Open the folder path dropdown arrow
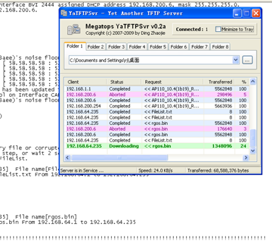The height and width of the screenshot is (241, 272). point(235,60)
